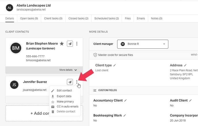Edit the Address pencil icon

click(185, 65)
